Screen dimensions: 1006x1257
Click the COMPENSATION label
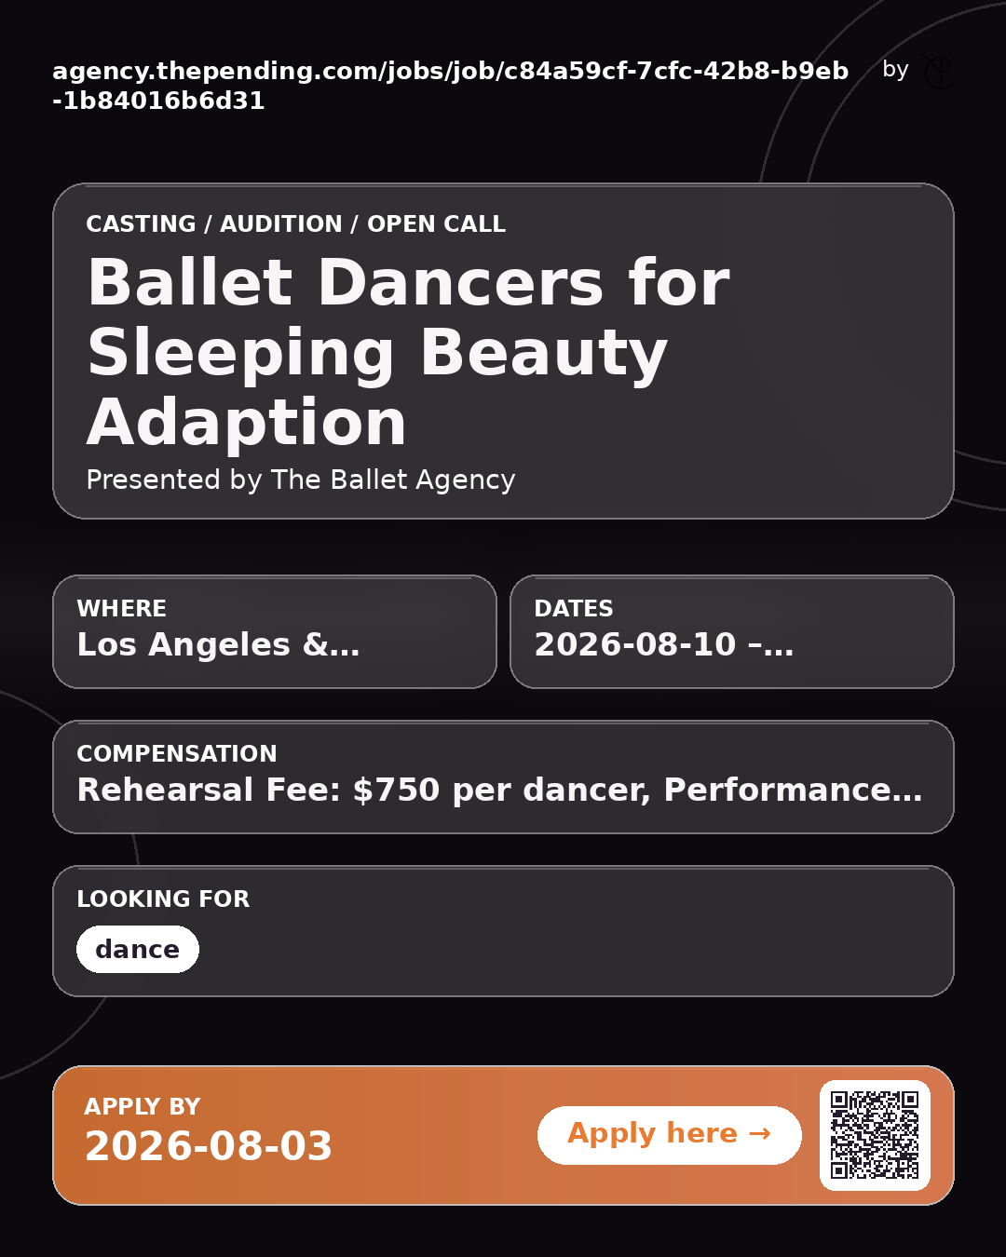177,754
